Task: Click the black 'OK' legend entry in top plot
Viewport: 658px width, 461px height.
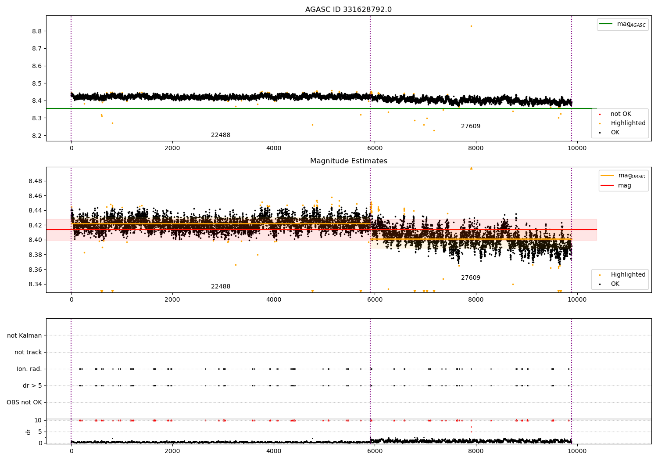Action: (615, 133)
